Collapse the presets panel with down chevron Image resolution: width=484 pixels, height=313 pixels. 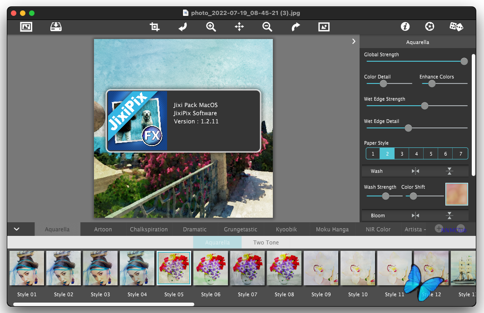pyautogui.click(x=17, y=229)
